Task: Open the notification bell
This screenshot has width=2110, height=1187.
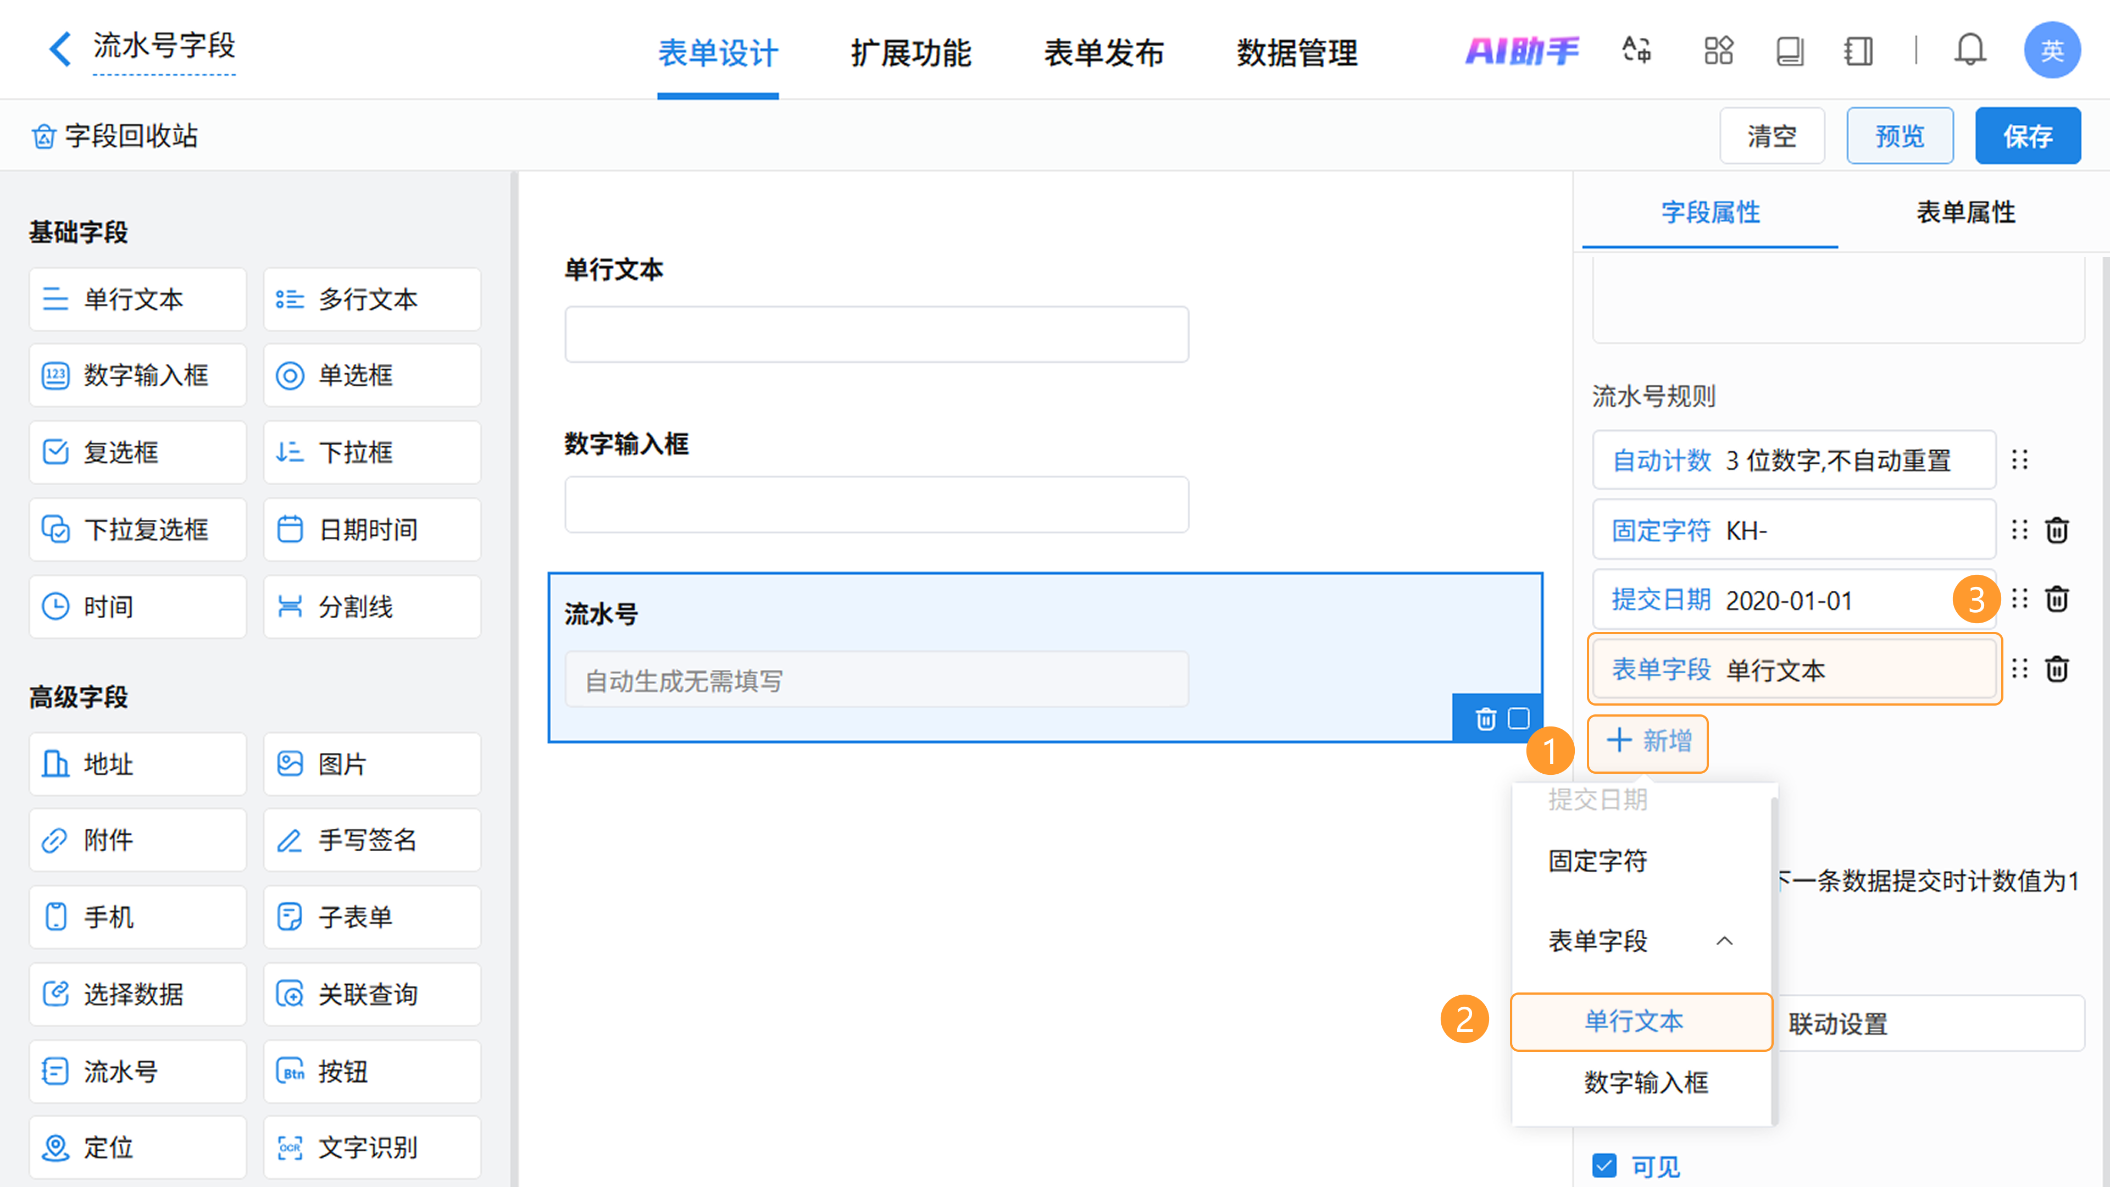Action: click(x=1969, y=51)
